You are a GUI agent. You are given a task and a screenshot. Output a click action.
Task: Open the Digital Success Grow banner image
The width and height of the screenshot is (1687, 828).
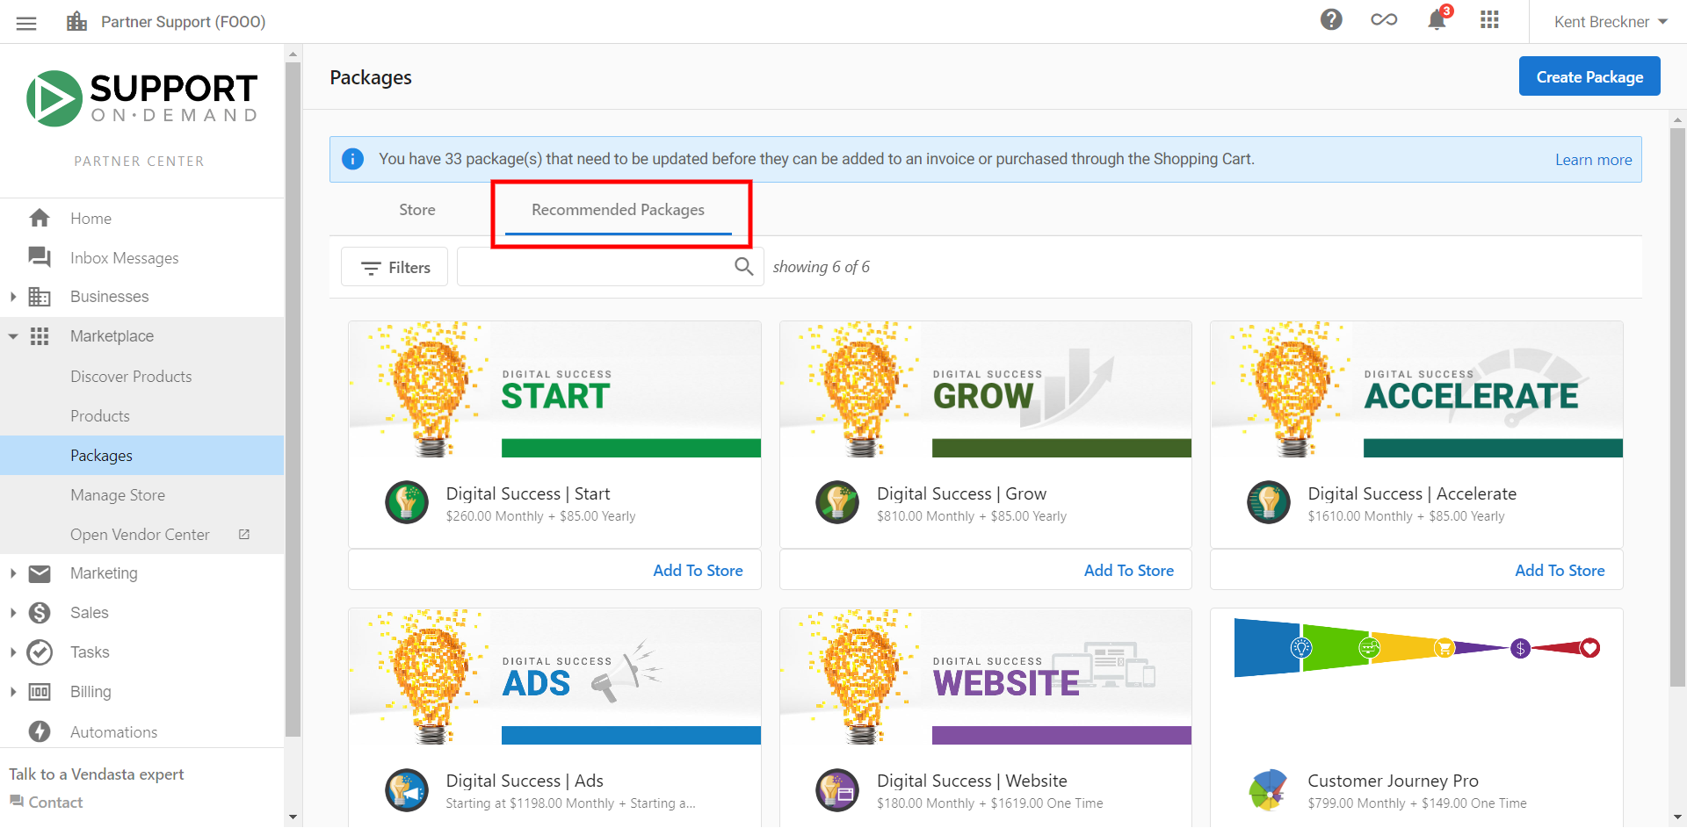(x=985, y=389)
